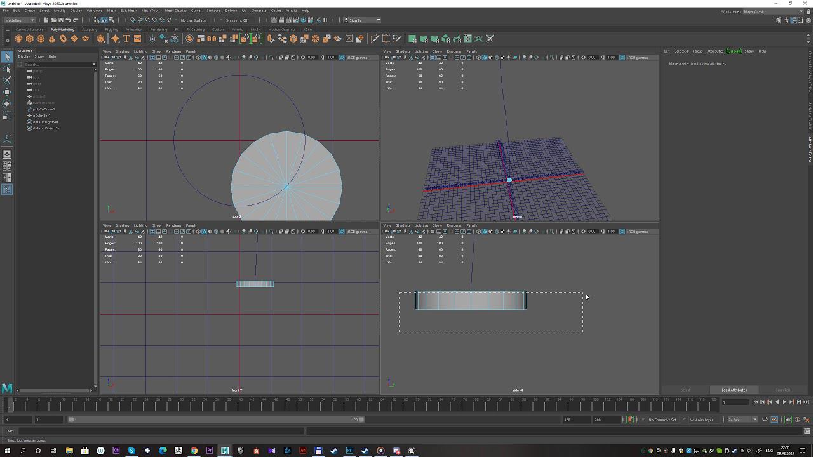This screenshot has width=813, height=457.
Task: Open the Symmetry: Off dropdown
Action: point(238,20)
